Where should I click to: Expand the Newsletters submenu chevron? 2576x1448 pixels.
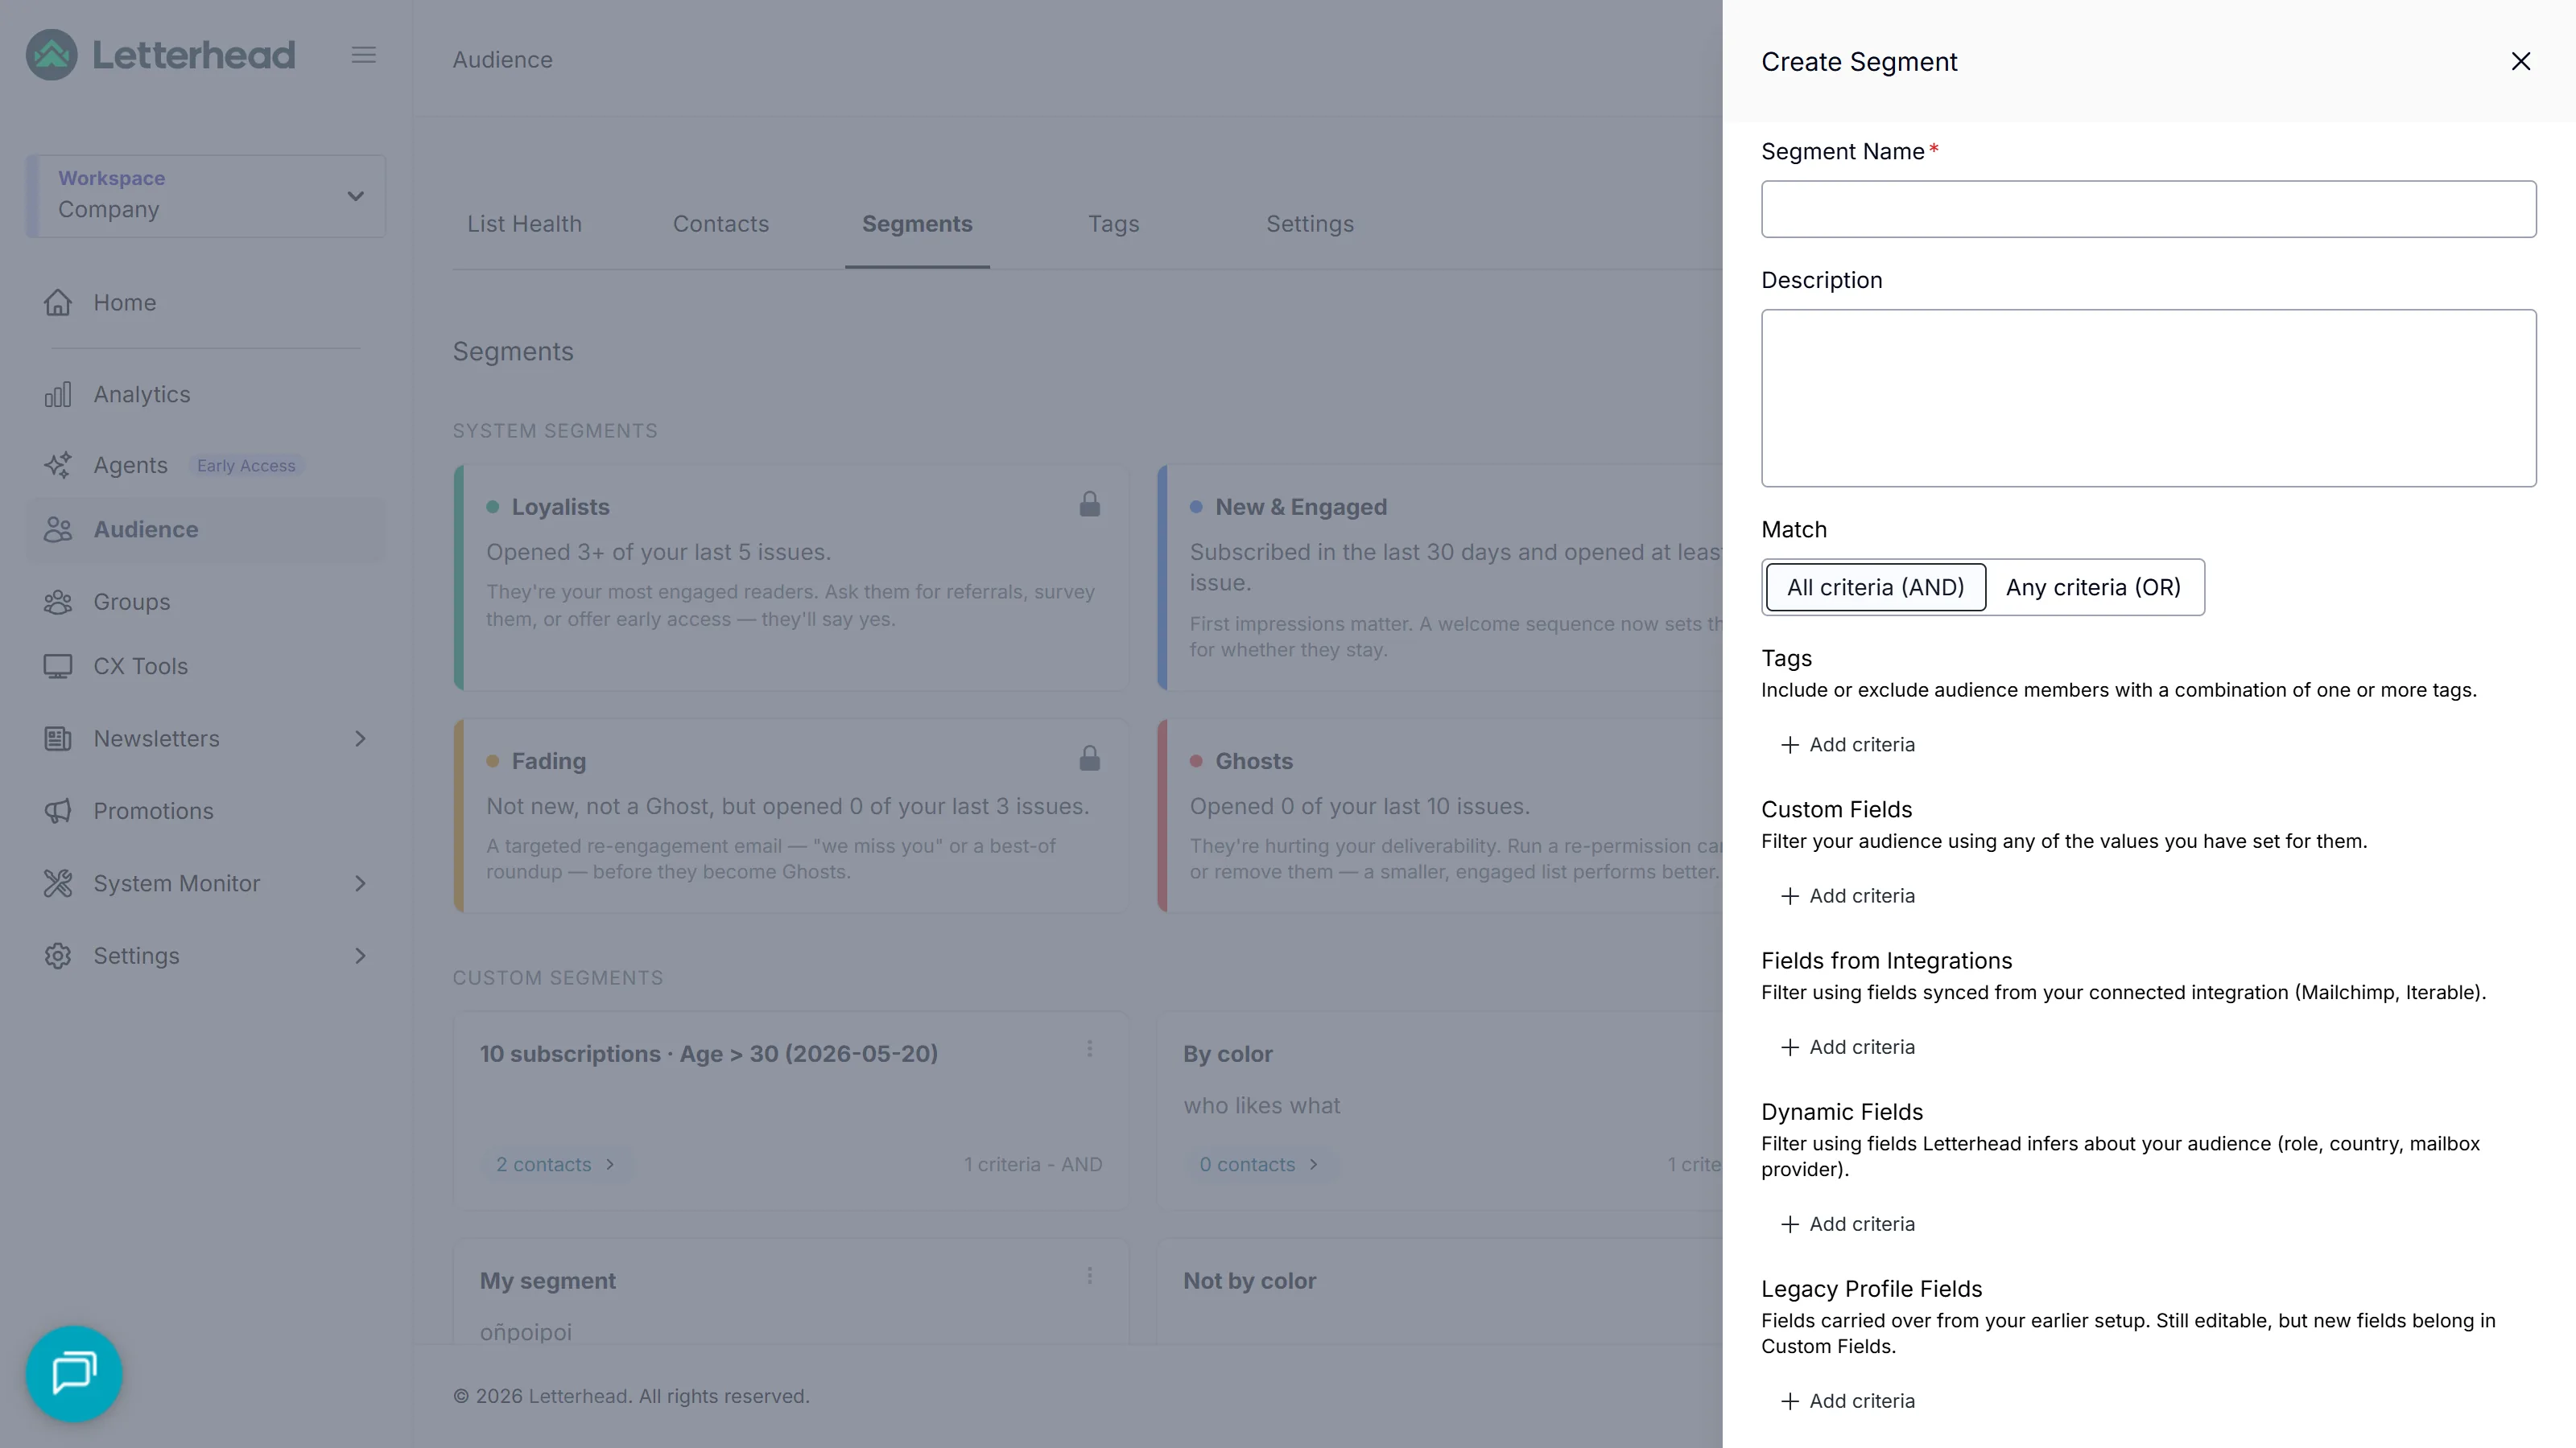pos(360,739)
